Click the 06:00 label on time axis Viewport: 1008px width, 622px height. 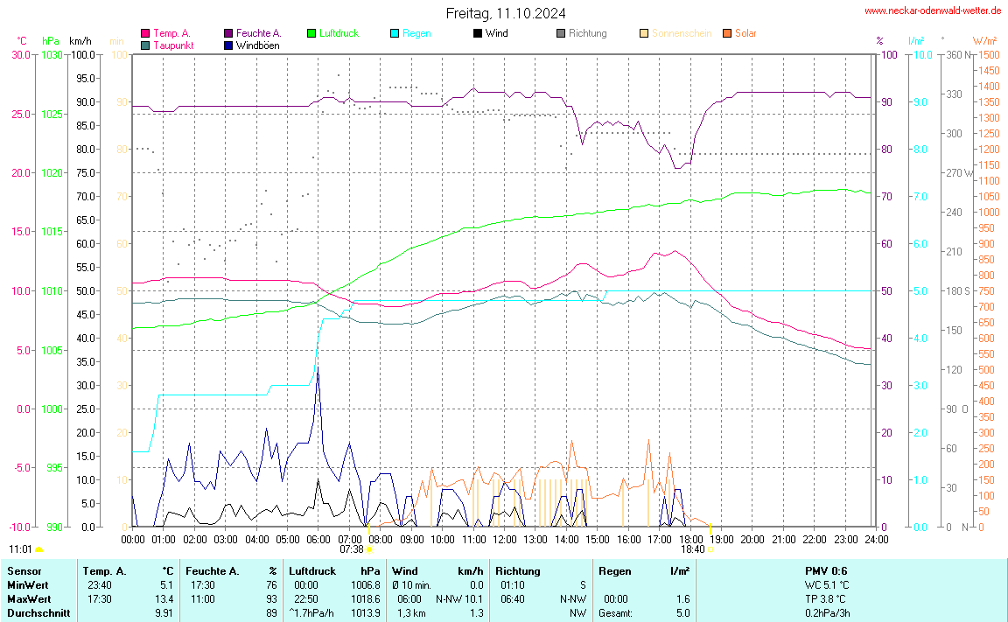(x=318, y=538)
